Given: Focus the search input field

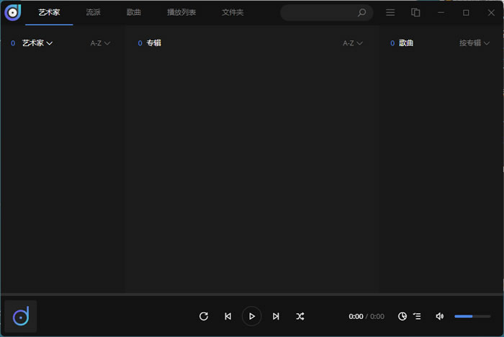Looking at the screenshot, I should point(319,12).
